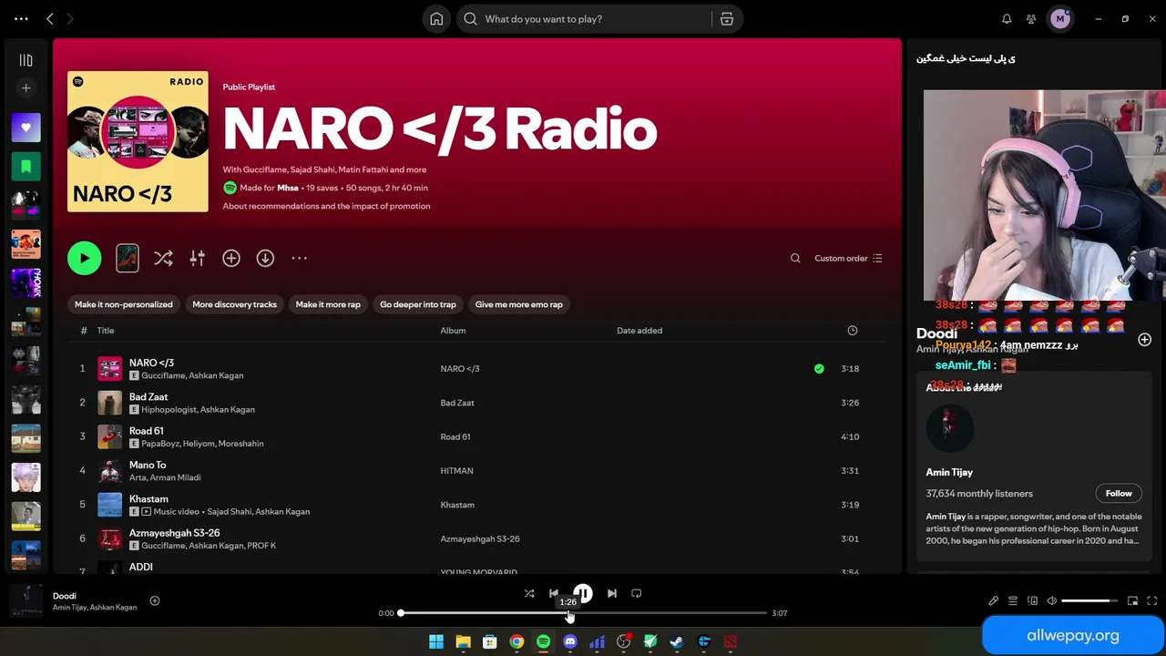Open the lyrics microphone icon

(x=994, y=600)
